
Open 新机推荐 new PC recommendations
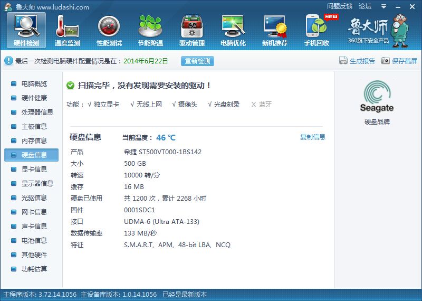[275, 30]
